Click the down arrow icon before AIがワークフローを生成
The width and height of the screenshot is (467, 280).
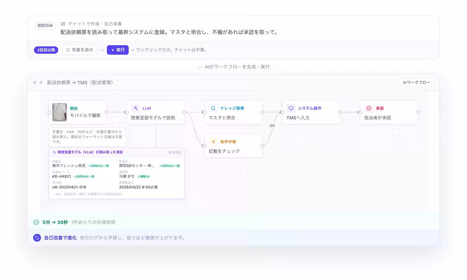pos(200,67)
